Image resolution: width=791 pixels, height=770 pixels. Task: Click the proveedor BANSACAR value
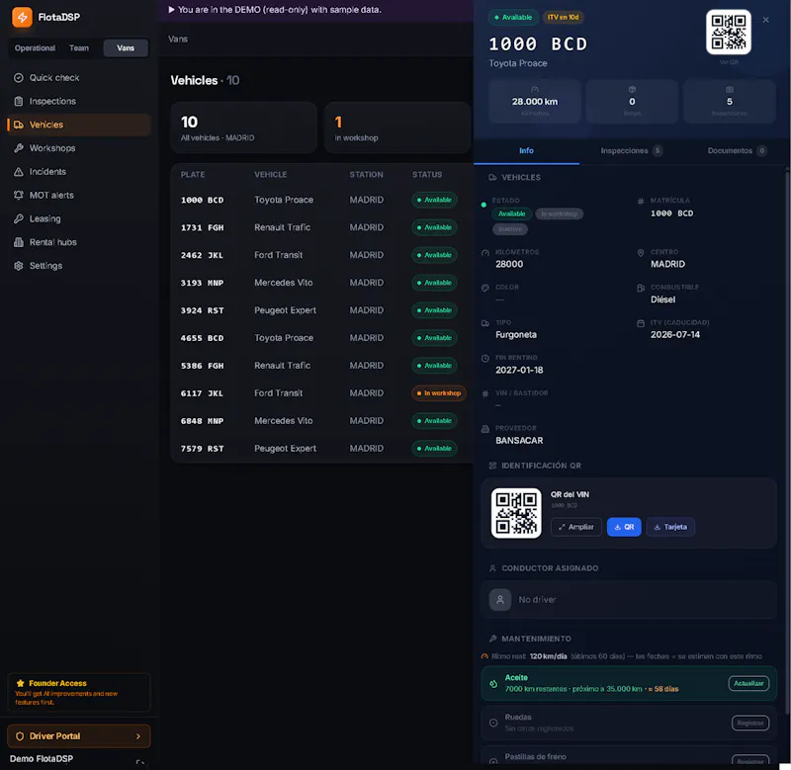(x=519, y=441)
